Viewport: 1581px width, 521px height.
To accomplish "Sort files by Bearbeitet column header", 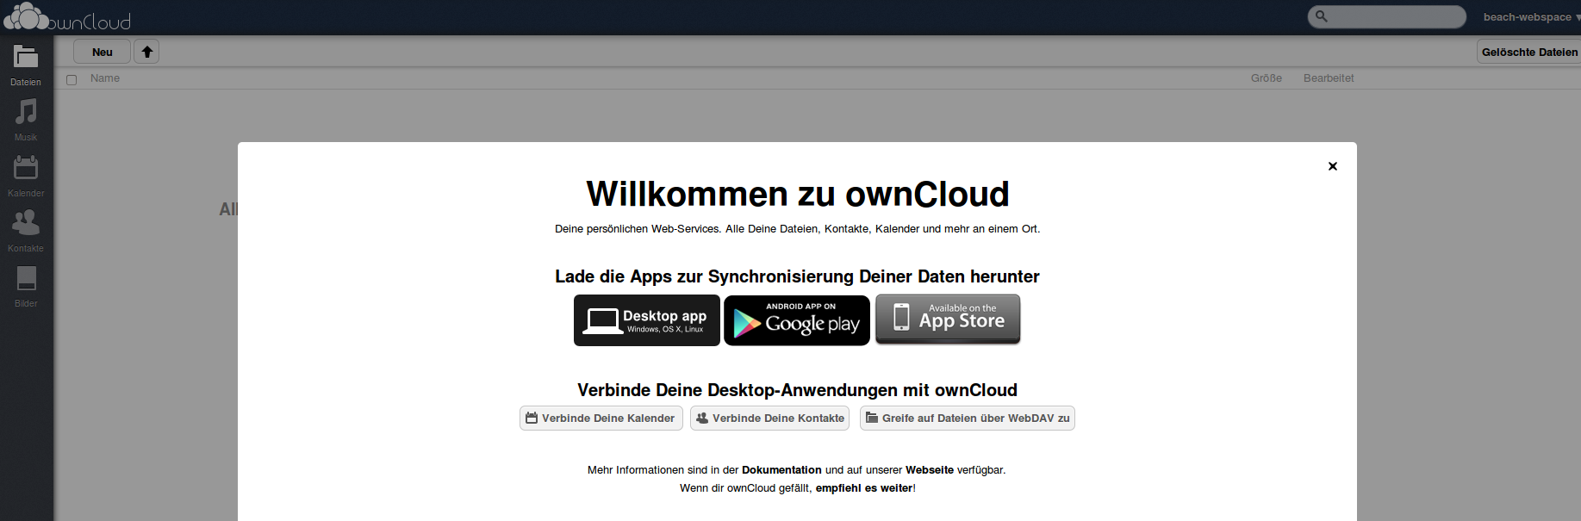I will click(1329, 78).
